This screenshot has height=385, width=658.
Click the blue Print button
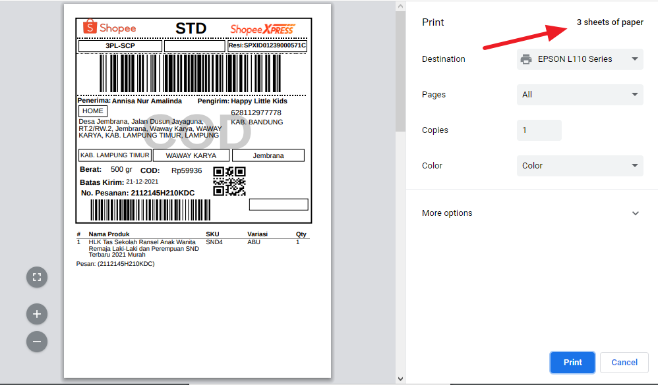[572, 363]
